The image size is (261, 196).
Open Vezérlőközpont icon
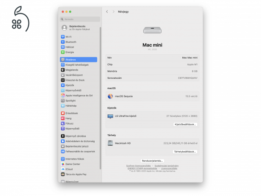point(63,75)
